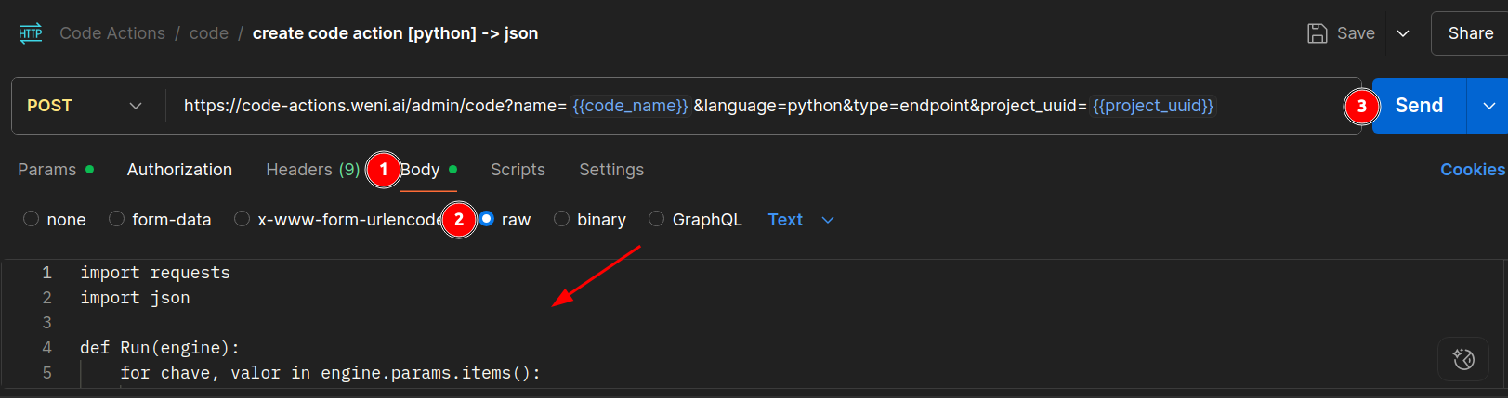
Task: Open the Authorization tab
Action: 179,170
